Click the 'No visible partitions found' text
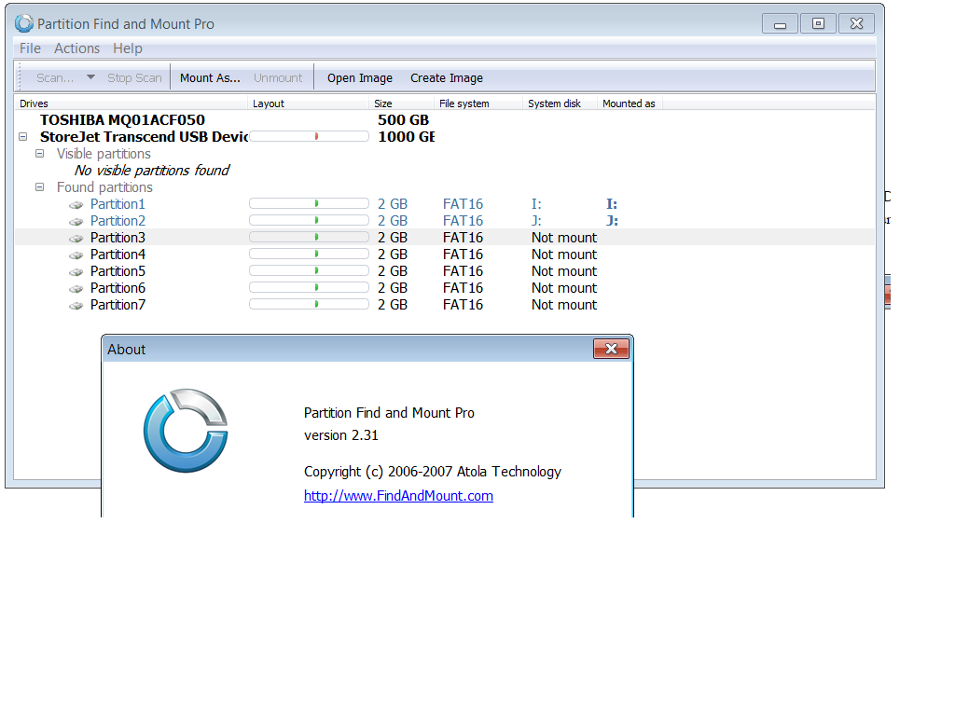955x716 pixels. click(152, 171)
